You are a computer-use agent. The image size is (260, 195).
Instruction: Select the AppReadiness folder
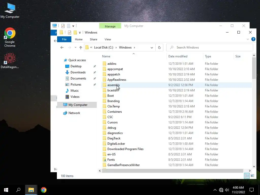117,80
